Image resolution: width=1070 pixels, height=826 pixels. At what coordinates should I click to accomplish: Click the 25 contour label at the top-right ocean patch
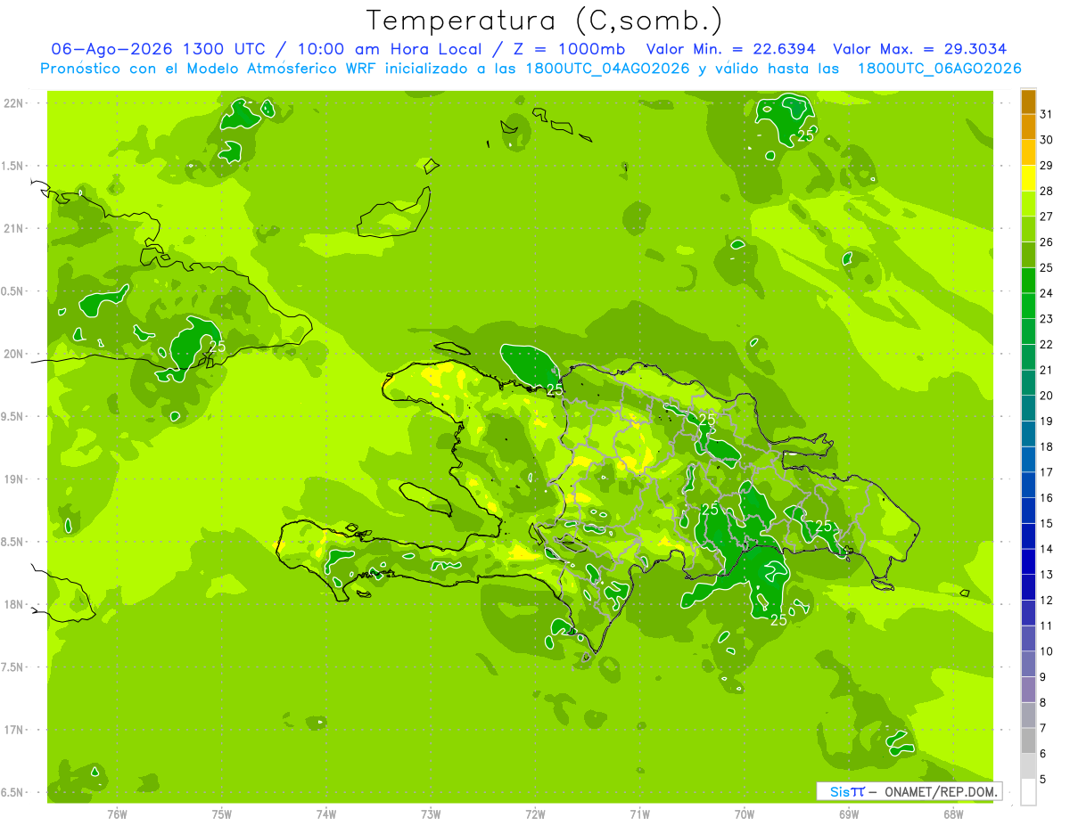(806, 135)
